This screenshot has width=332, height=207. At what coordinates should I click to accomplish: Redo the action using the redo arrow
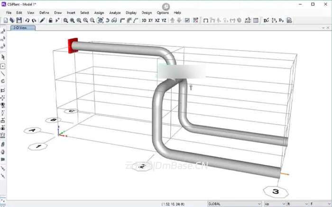click(34, 20)
